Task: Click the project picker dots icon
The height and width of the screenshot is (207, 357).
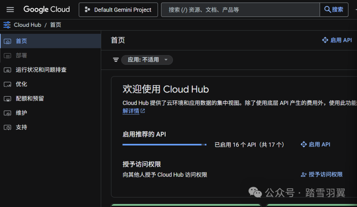Action: [87, 10]
